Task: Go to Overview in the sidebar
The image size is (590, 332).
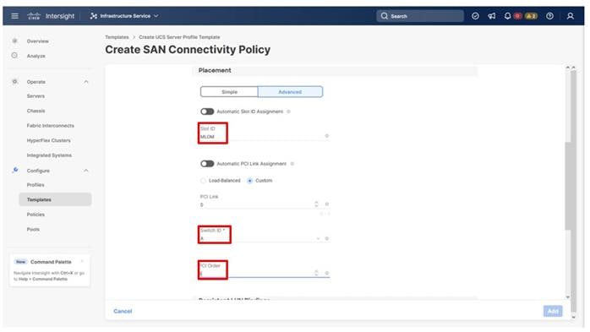Action: pos(38,41)
